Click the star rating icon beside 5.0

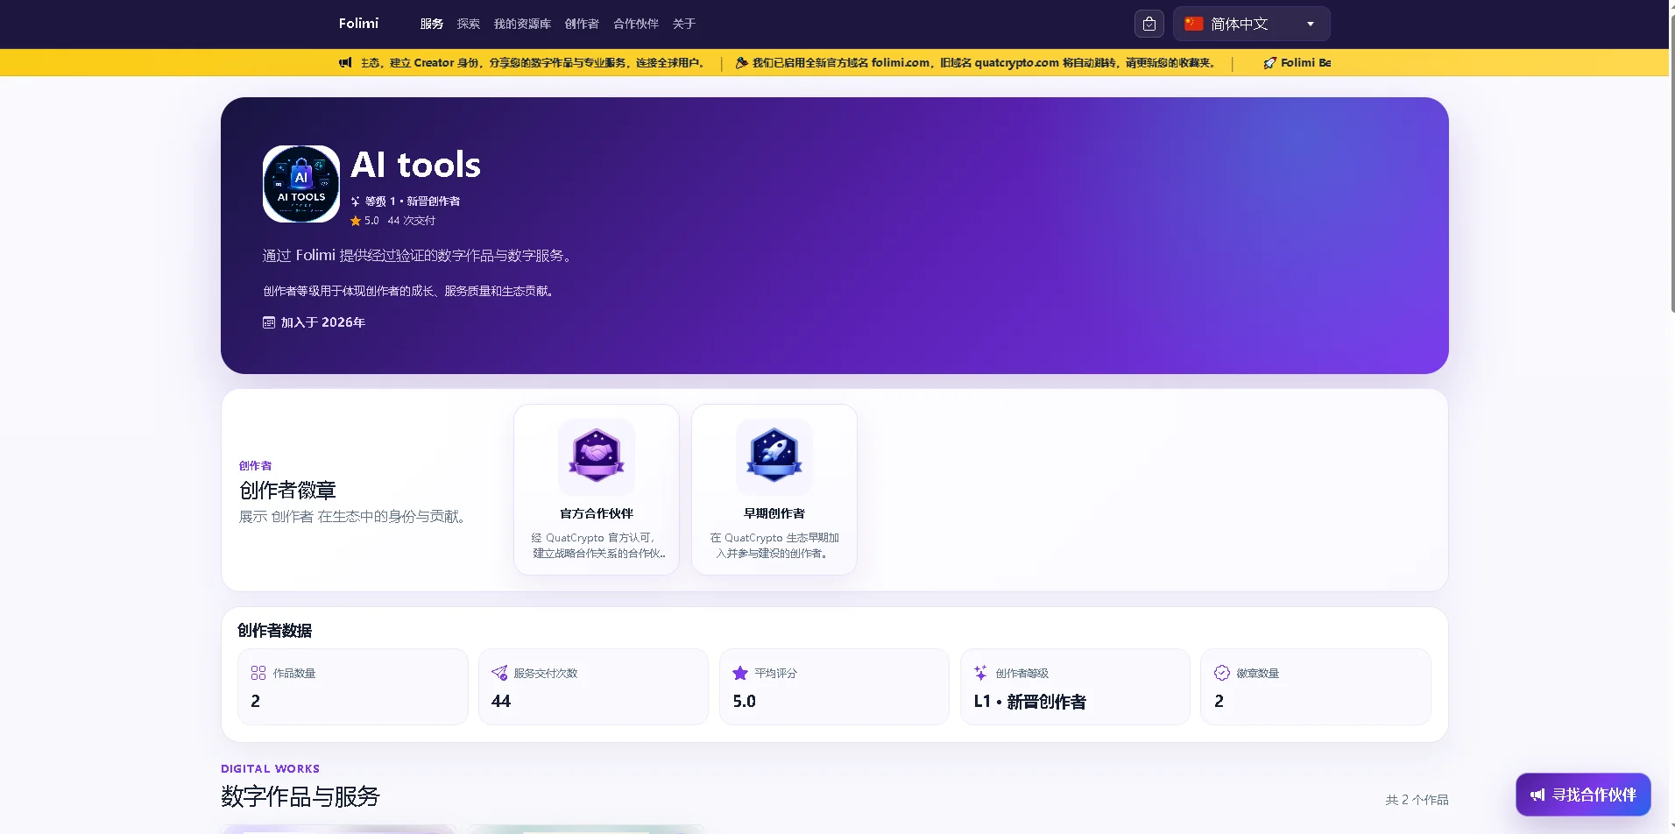click(356, 221)
